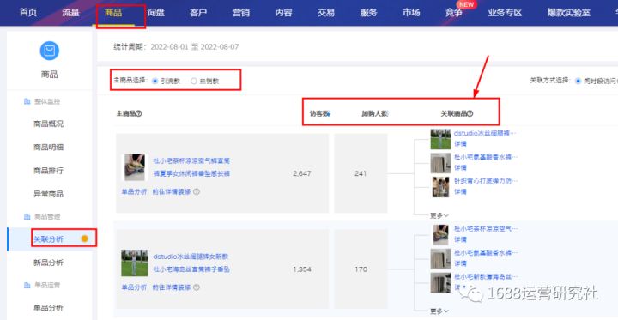The width and height of the screenshot is (618, 320).
Task: Click 单品分析 link in the 2,647 visitors row
Action: 134,191
